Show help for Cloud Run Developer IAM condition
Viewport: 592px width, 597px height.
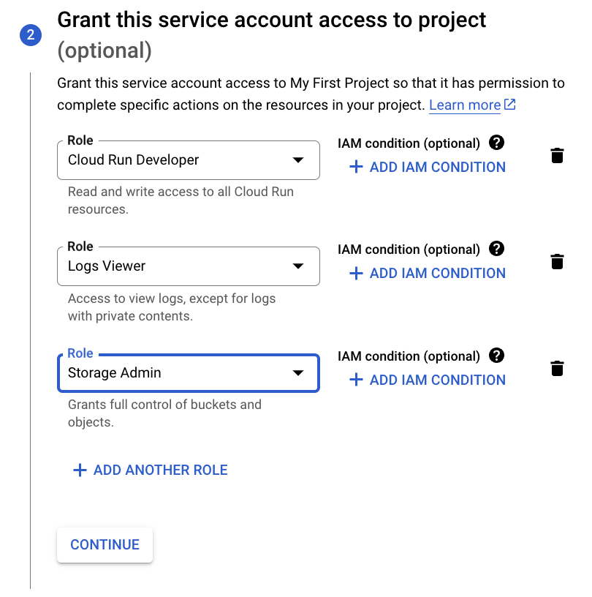(x=497, y=143)
